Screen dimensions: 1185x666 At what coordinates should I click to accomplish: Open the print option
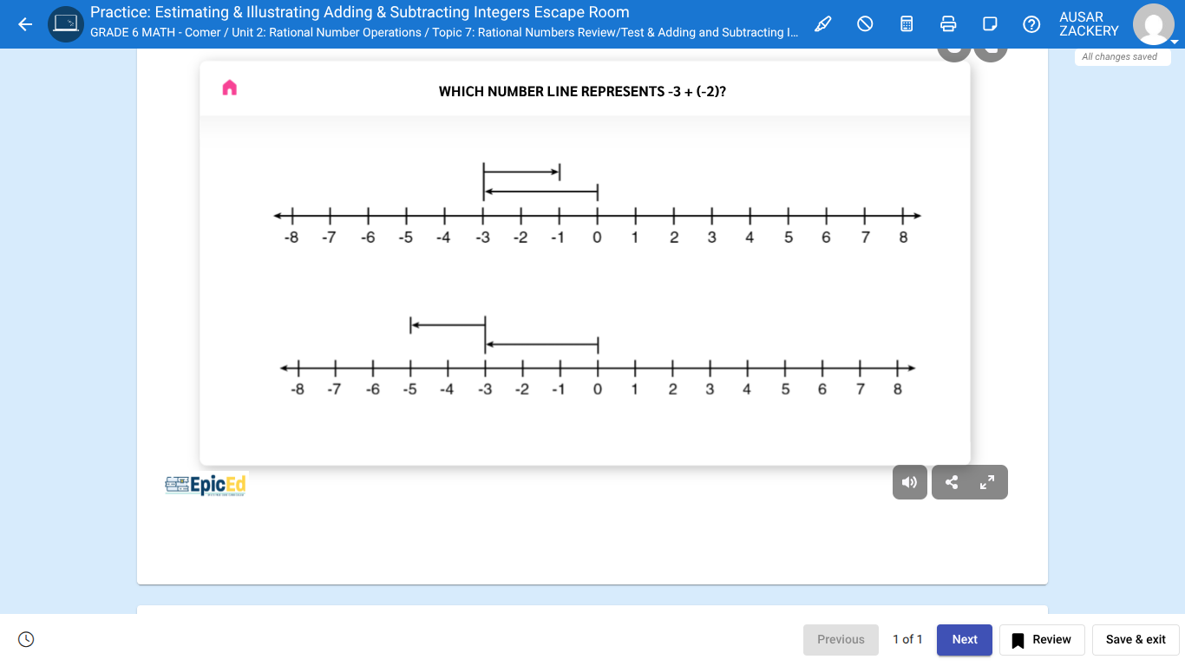pyautogui.click(x=948, y=23)
